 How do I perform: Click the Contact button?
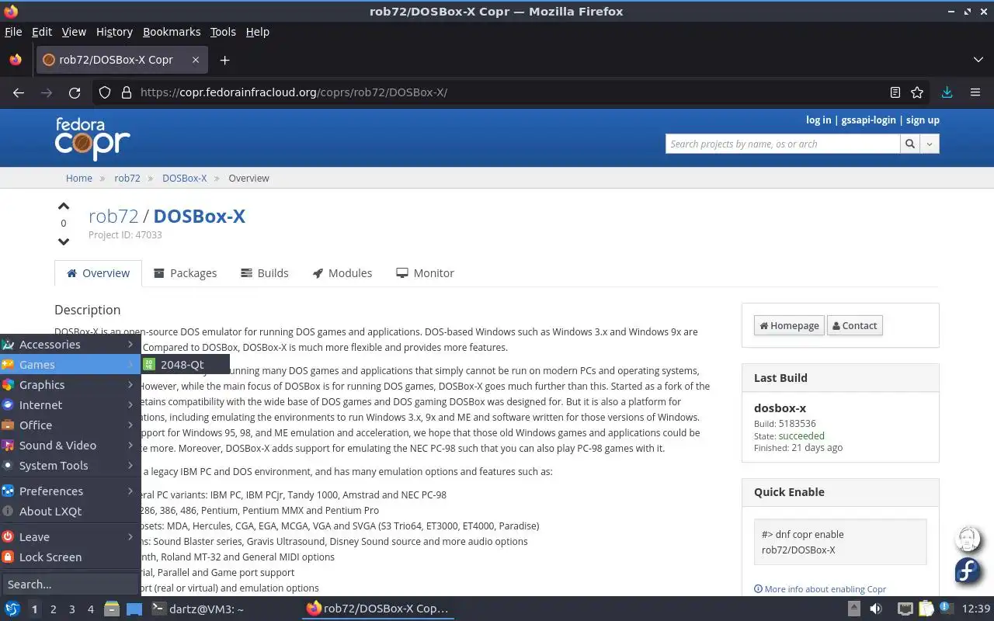click(854, 325)
